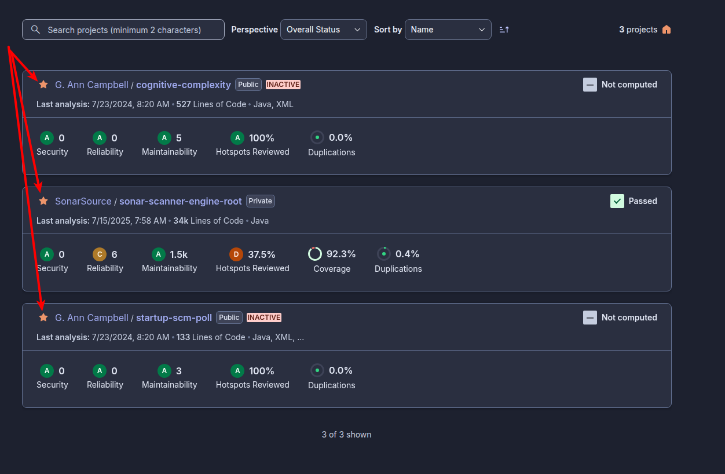725x474 pixels.
Task: Click SonarSource organization name
Action: (x=83, y=201)
